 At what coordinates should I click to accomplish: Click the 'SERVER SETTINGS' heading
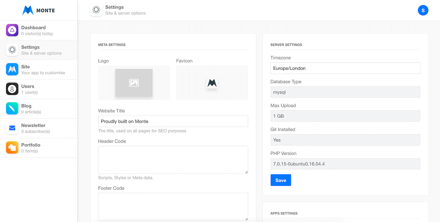coord(286,45)
